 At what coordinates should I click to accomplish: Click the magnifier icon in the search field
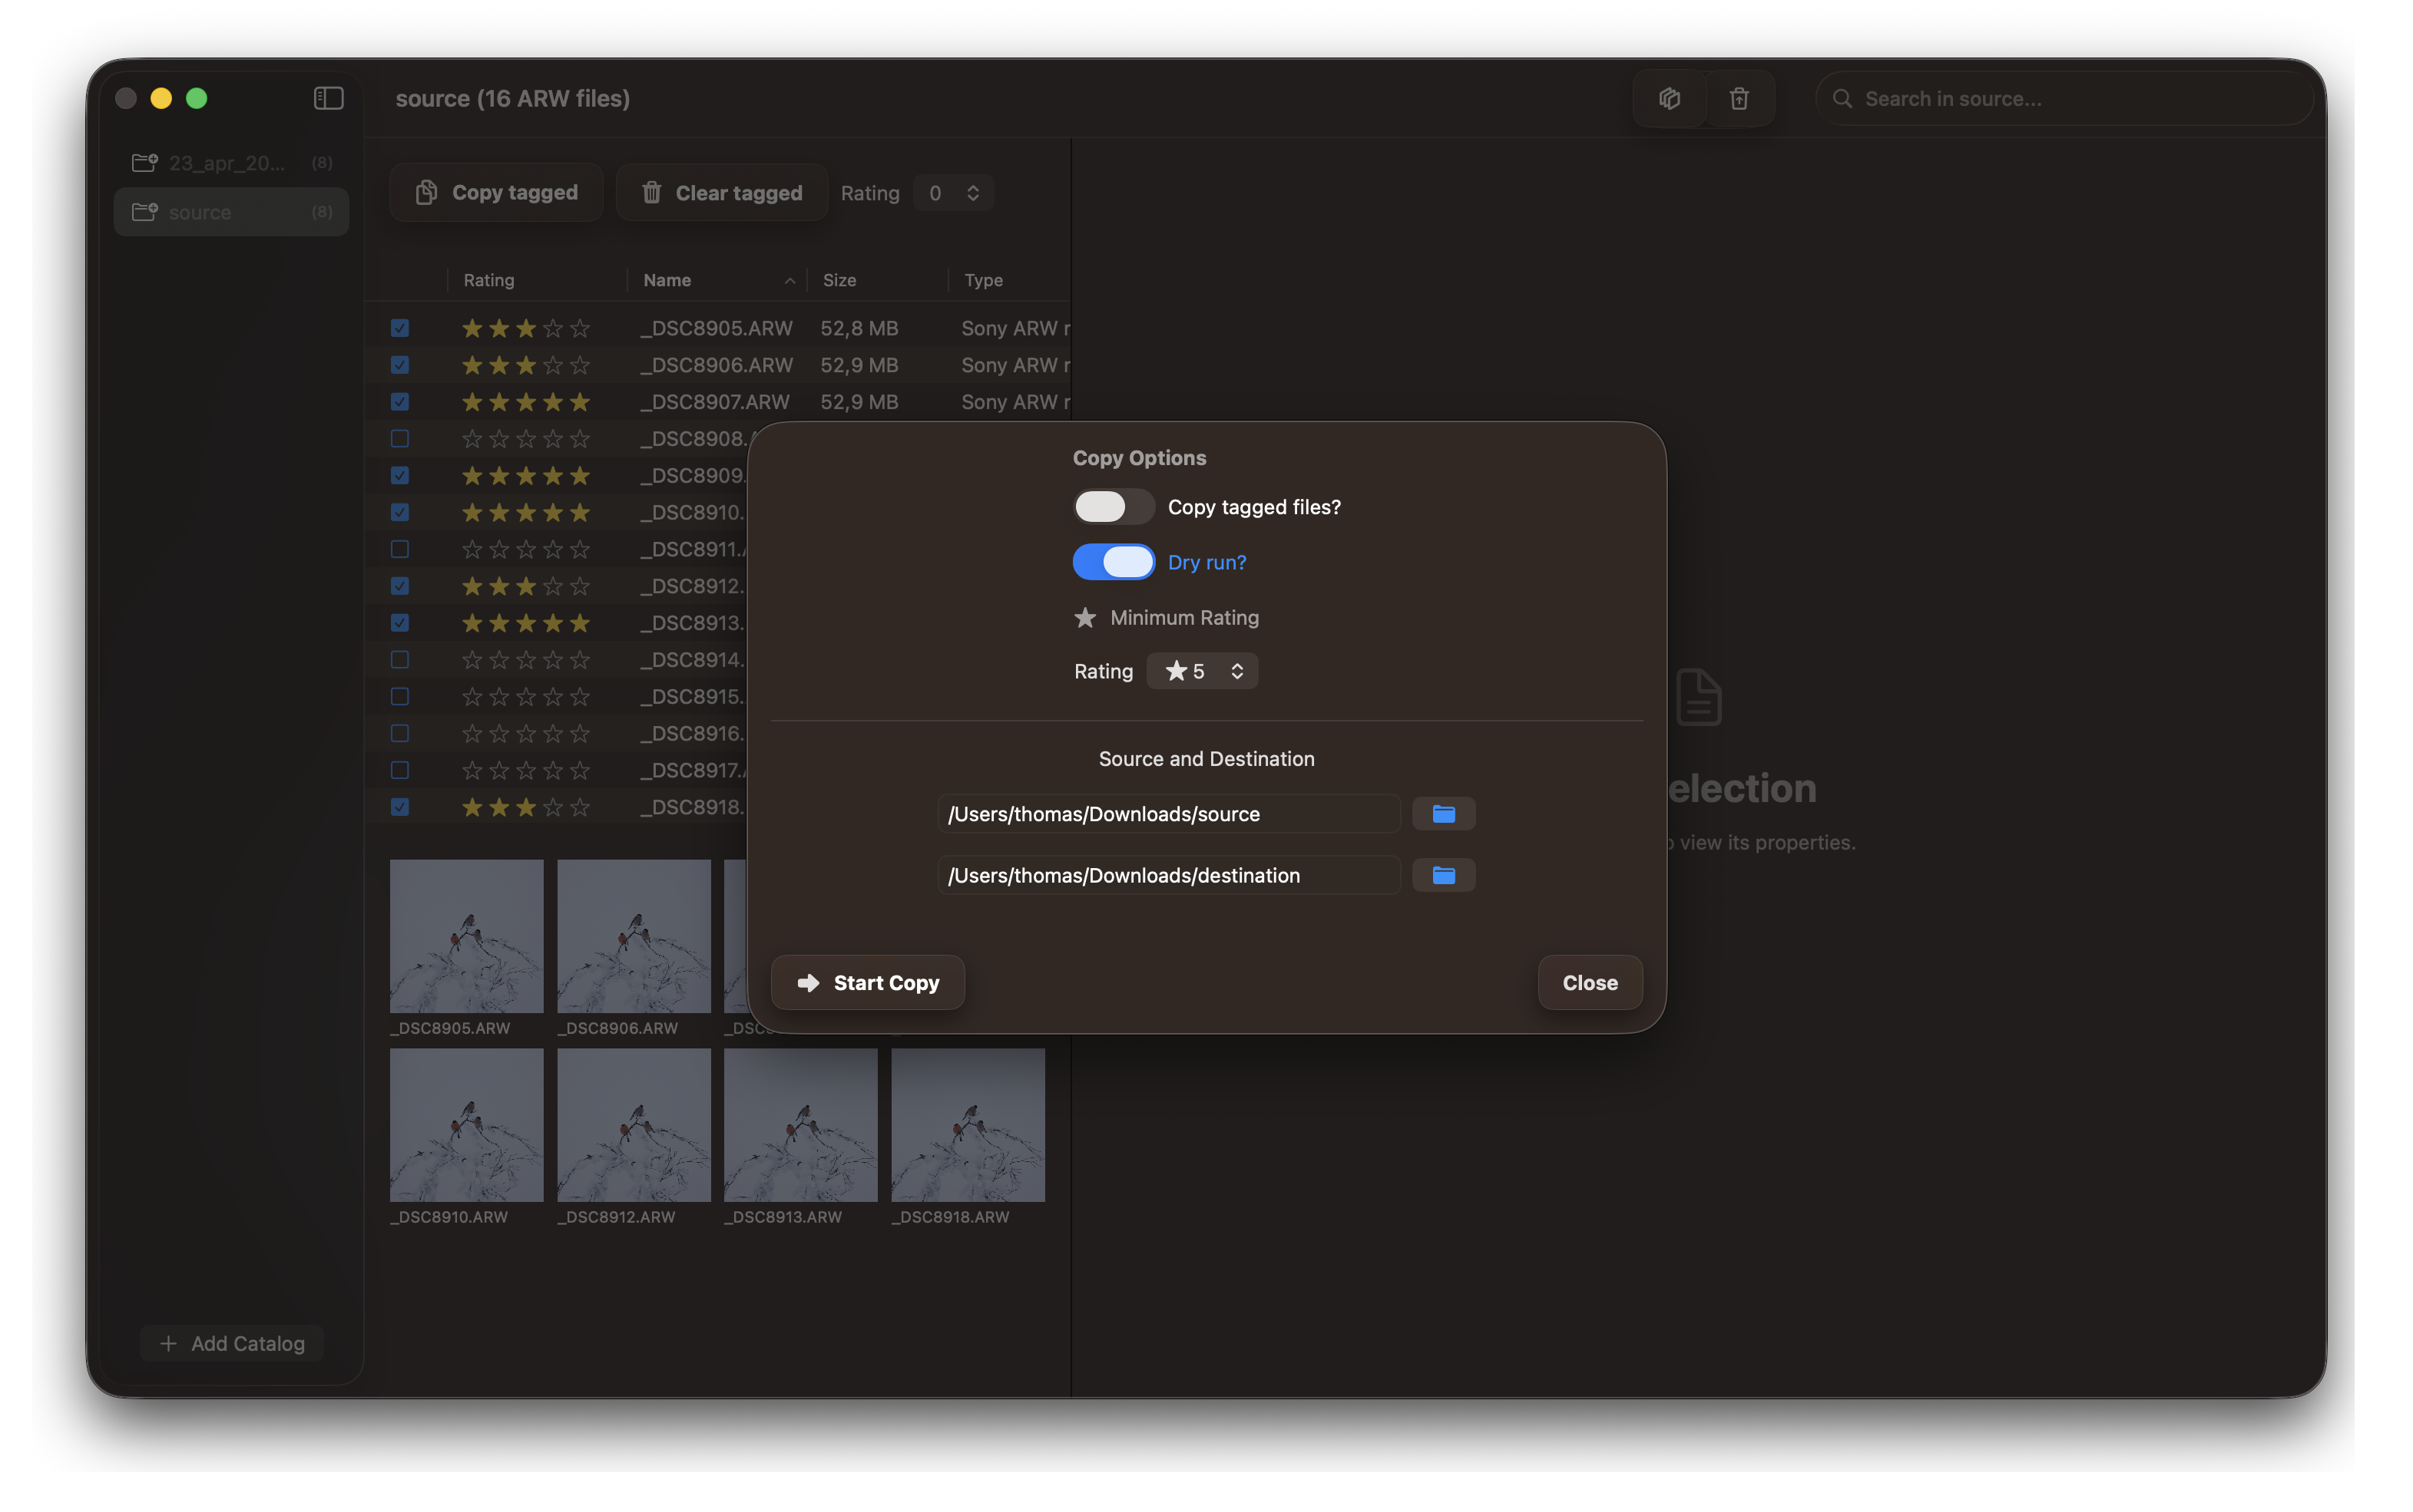[x=1842, y=99]
